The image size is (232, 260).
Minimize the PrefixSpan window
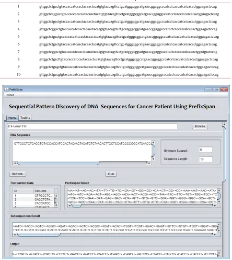pyautogui.click(x=208, y=90)
